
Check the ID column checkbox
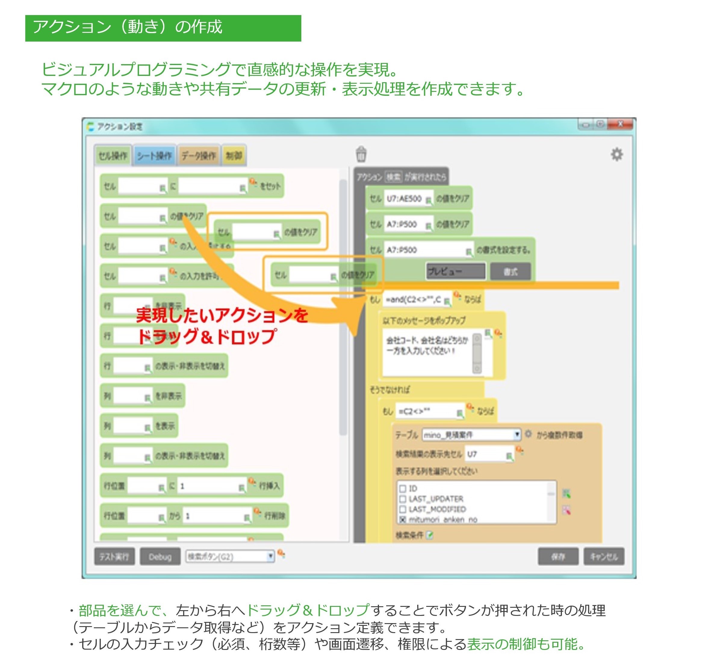point(403,488)
